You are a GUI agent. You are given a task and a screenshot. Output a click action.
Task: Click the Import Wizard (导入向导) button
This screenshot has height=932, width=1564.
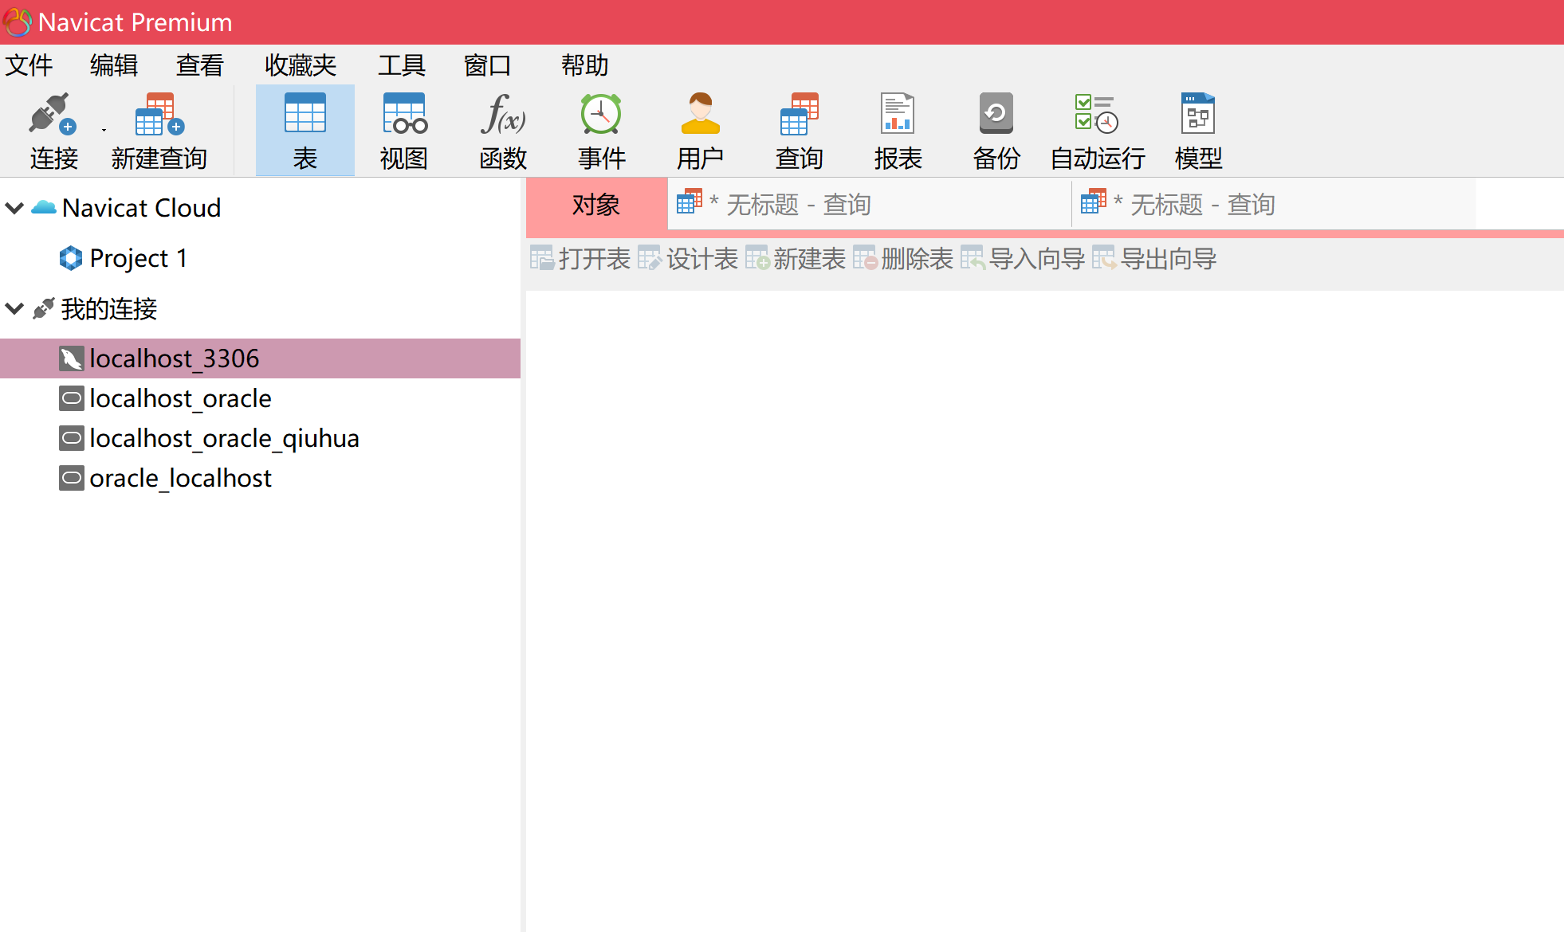1024,259
